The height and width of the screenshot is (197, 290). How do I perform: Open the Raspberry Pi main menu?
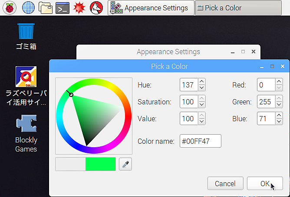(x=10, y=8)
